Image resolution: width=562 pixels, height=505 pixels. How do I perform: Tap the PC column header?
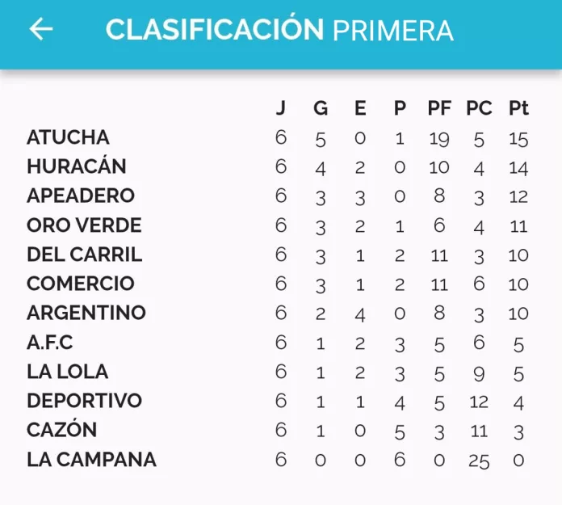click(x=479, y=109)
